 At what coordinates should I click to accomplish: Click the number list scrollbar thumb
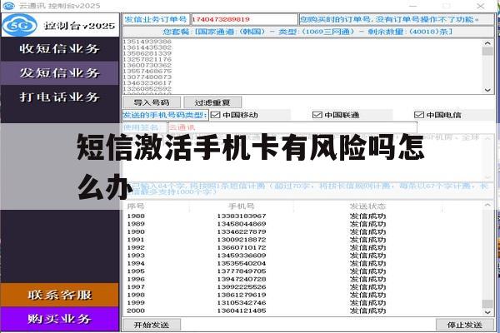tap(487, 52)
